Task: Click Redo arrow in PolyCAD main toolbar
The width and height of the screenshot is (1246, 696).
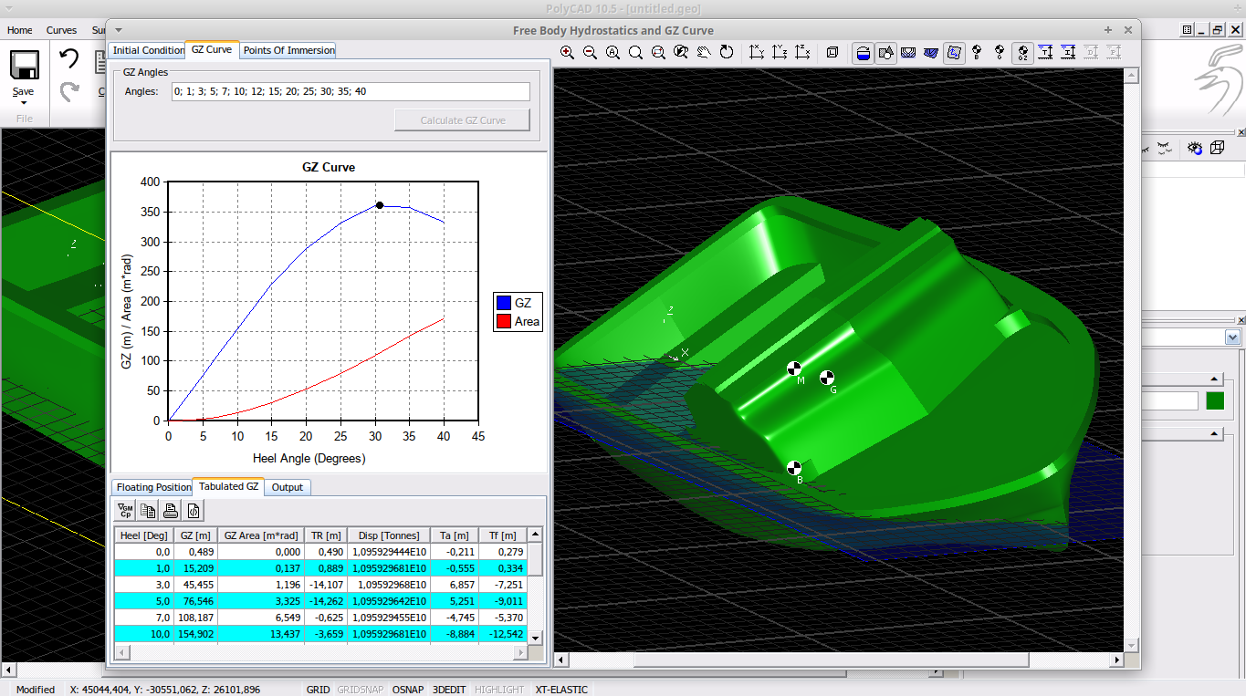Action: (69, 91)
